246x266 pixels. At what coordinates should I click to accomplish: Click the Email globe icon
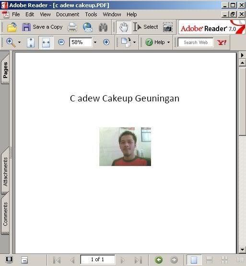(88, 27)
